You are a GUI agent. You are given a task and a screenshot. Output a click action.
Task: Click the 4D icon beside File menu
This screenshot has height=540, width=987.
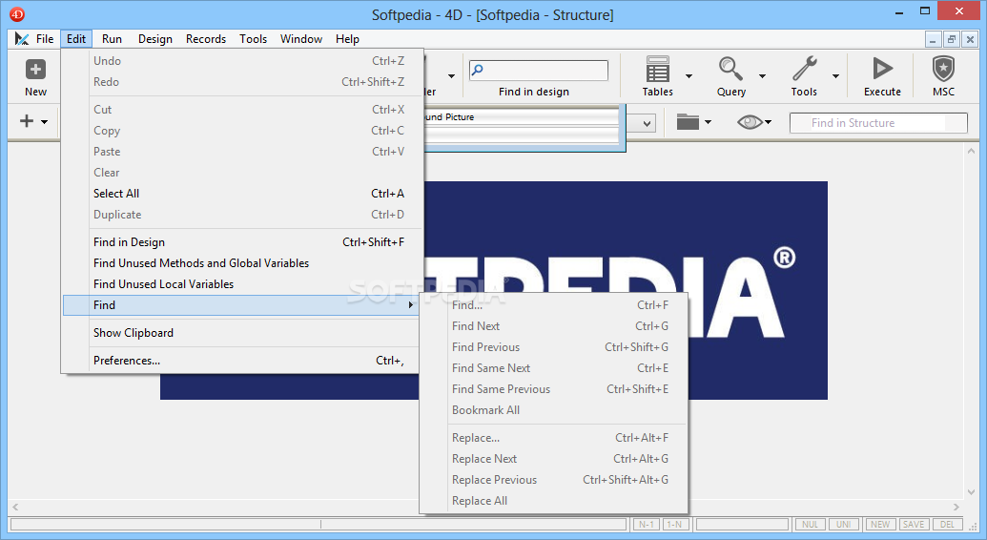point(22,39)
